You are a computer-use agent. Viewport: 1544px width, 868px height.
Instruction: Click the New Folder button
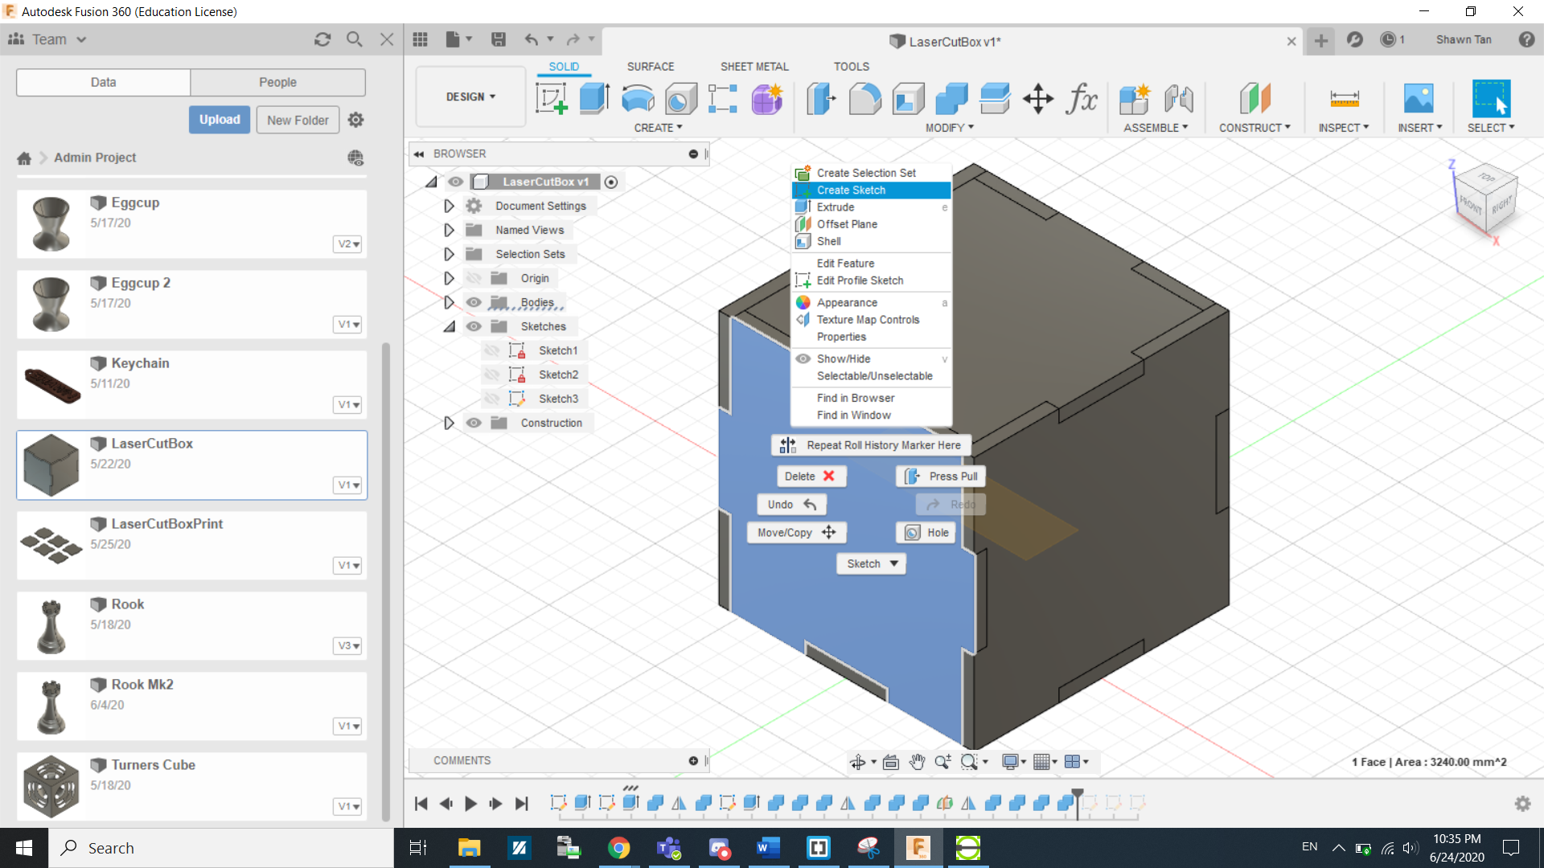click(298, 120)
